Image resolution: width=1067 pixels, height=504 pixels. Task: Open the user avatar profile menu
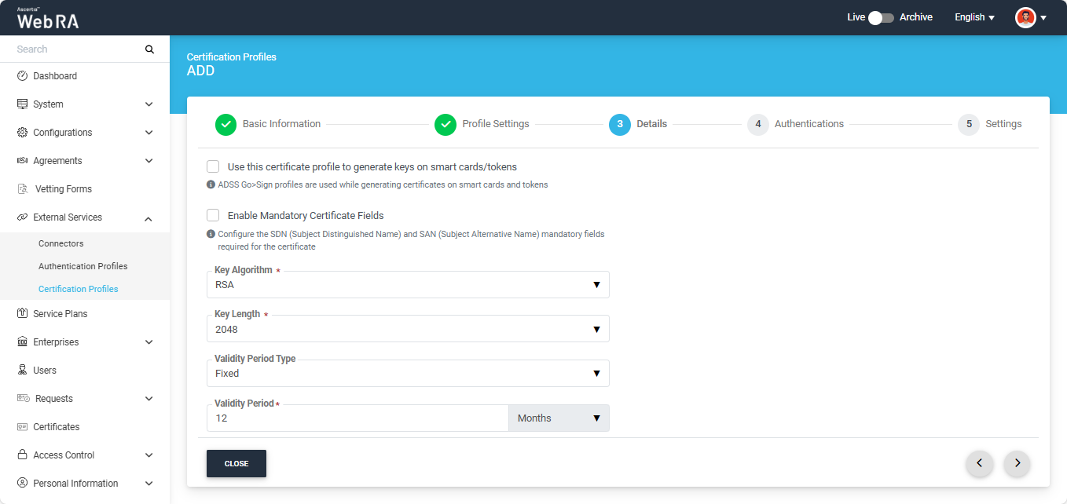click(x=1025, y=17)
